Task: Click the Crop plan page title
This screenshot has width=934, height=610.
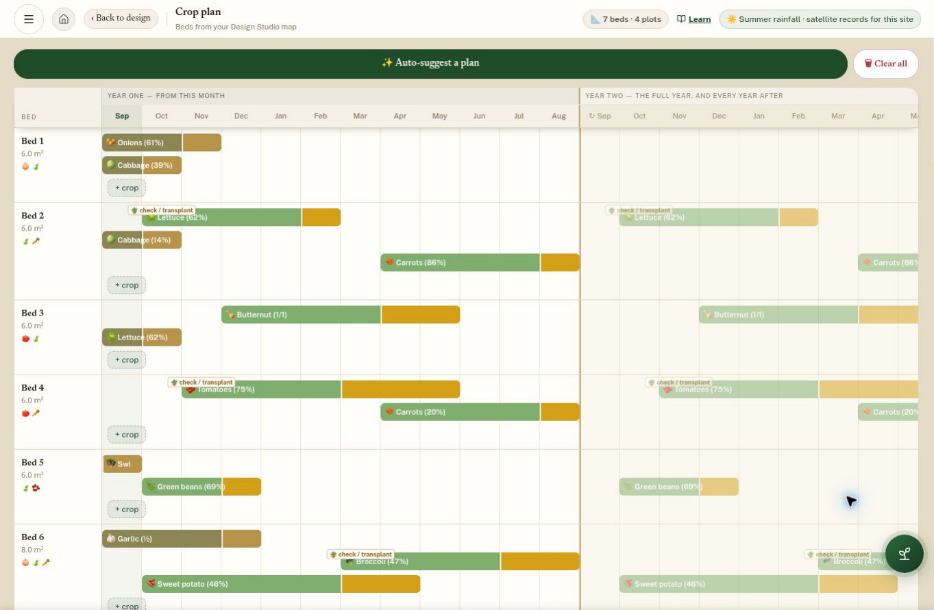Action: click(x=198, y=12)
